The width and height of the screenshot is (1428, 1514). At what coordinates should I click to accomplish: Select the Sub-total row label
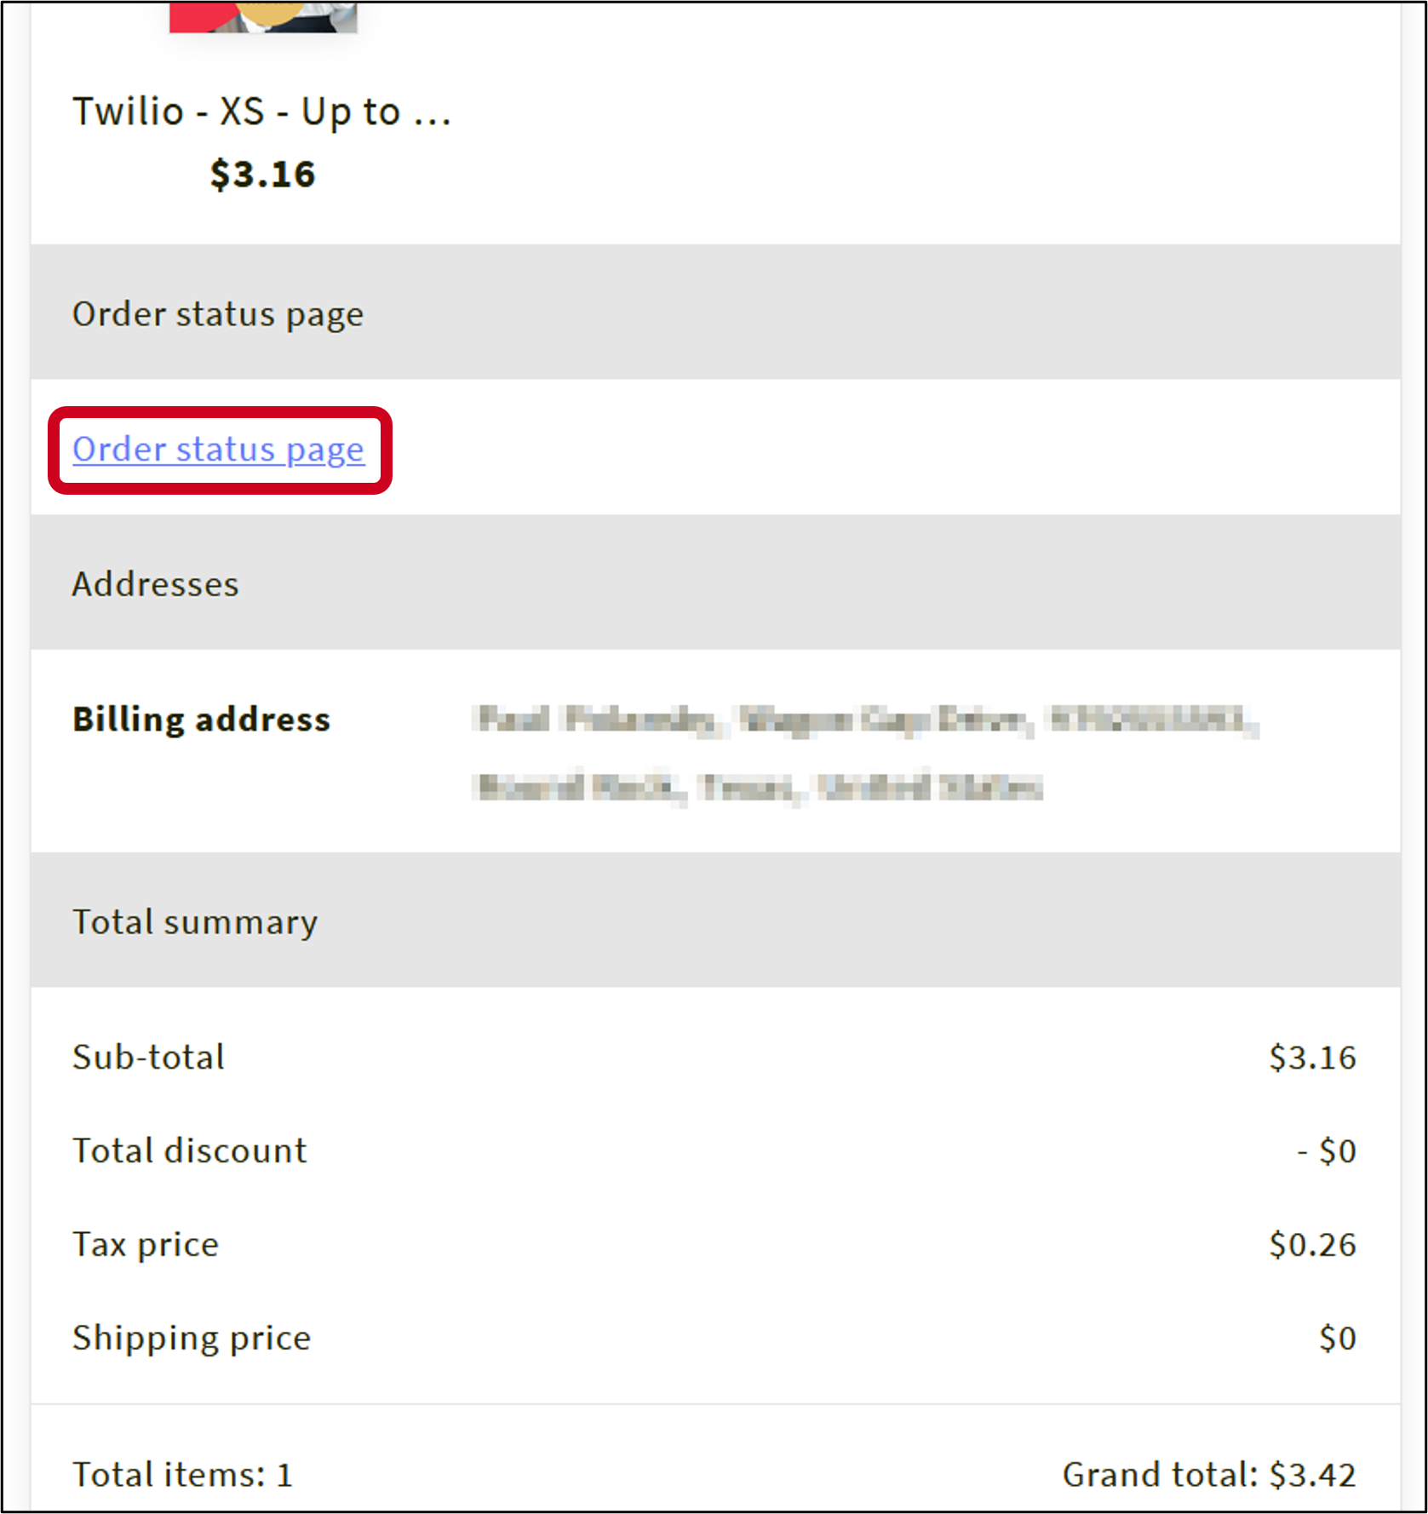(148, 1058)
